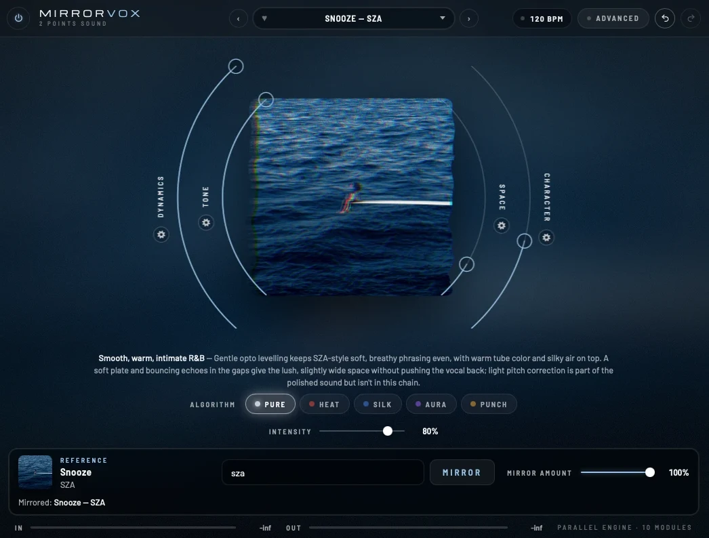Toggle the Advanced mode button
709x538 pixels.
(613, 18)
